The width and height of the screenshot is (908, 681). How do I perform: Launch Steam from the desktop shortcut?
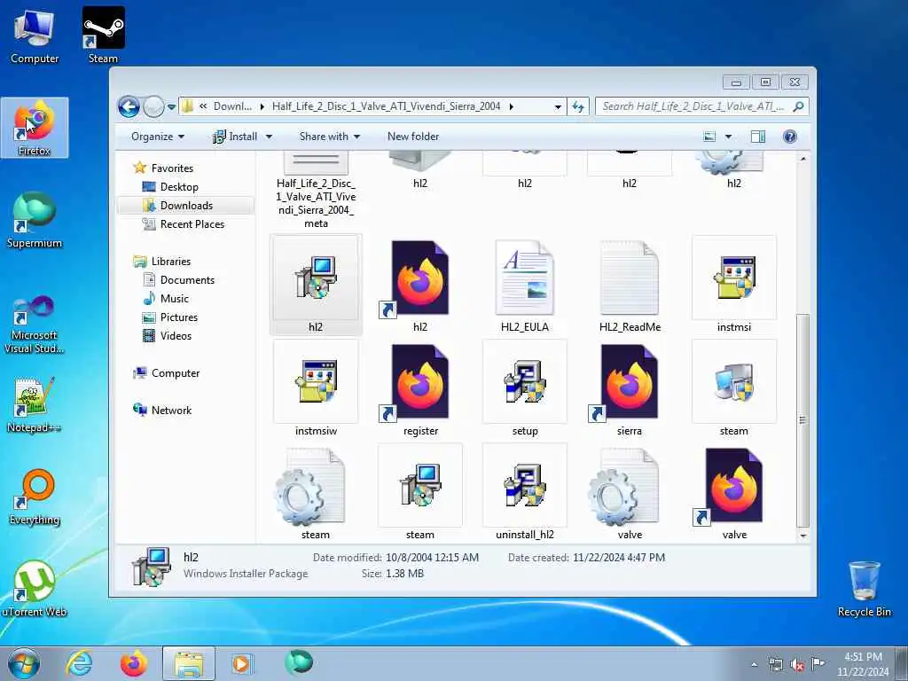103,35
